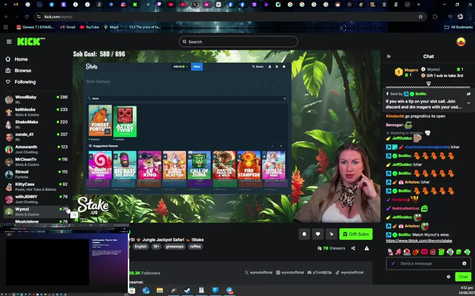Image resolution: width=475 pixels, height=296 pixels.
Task: Click the Send a message field
Action: tap(428, 263)
